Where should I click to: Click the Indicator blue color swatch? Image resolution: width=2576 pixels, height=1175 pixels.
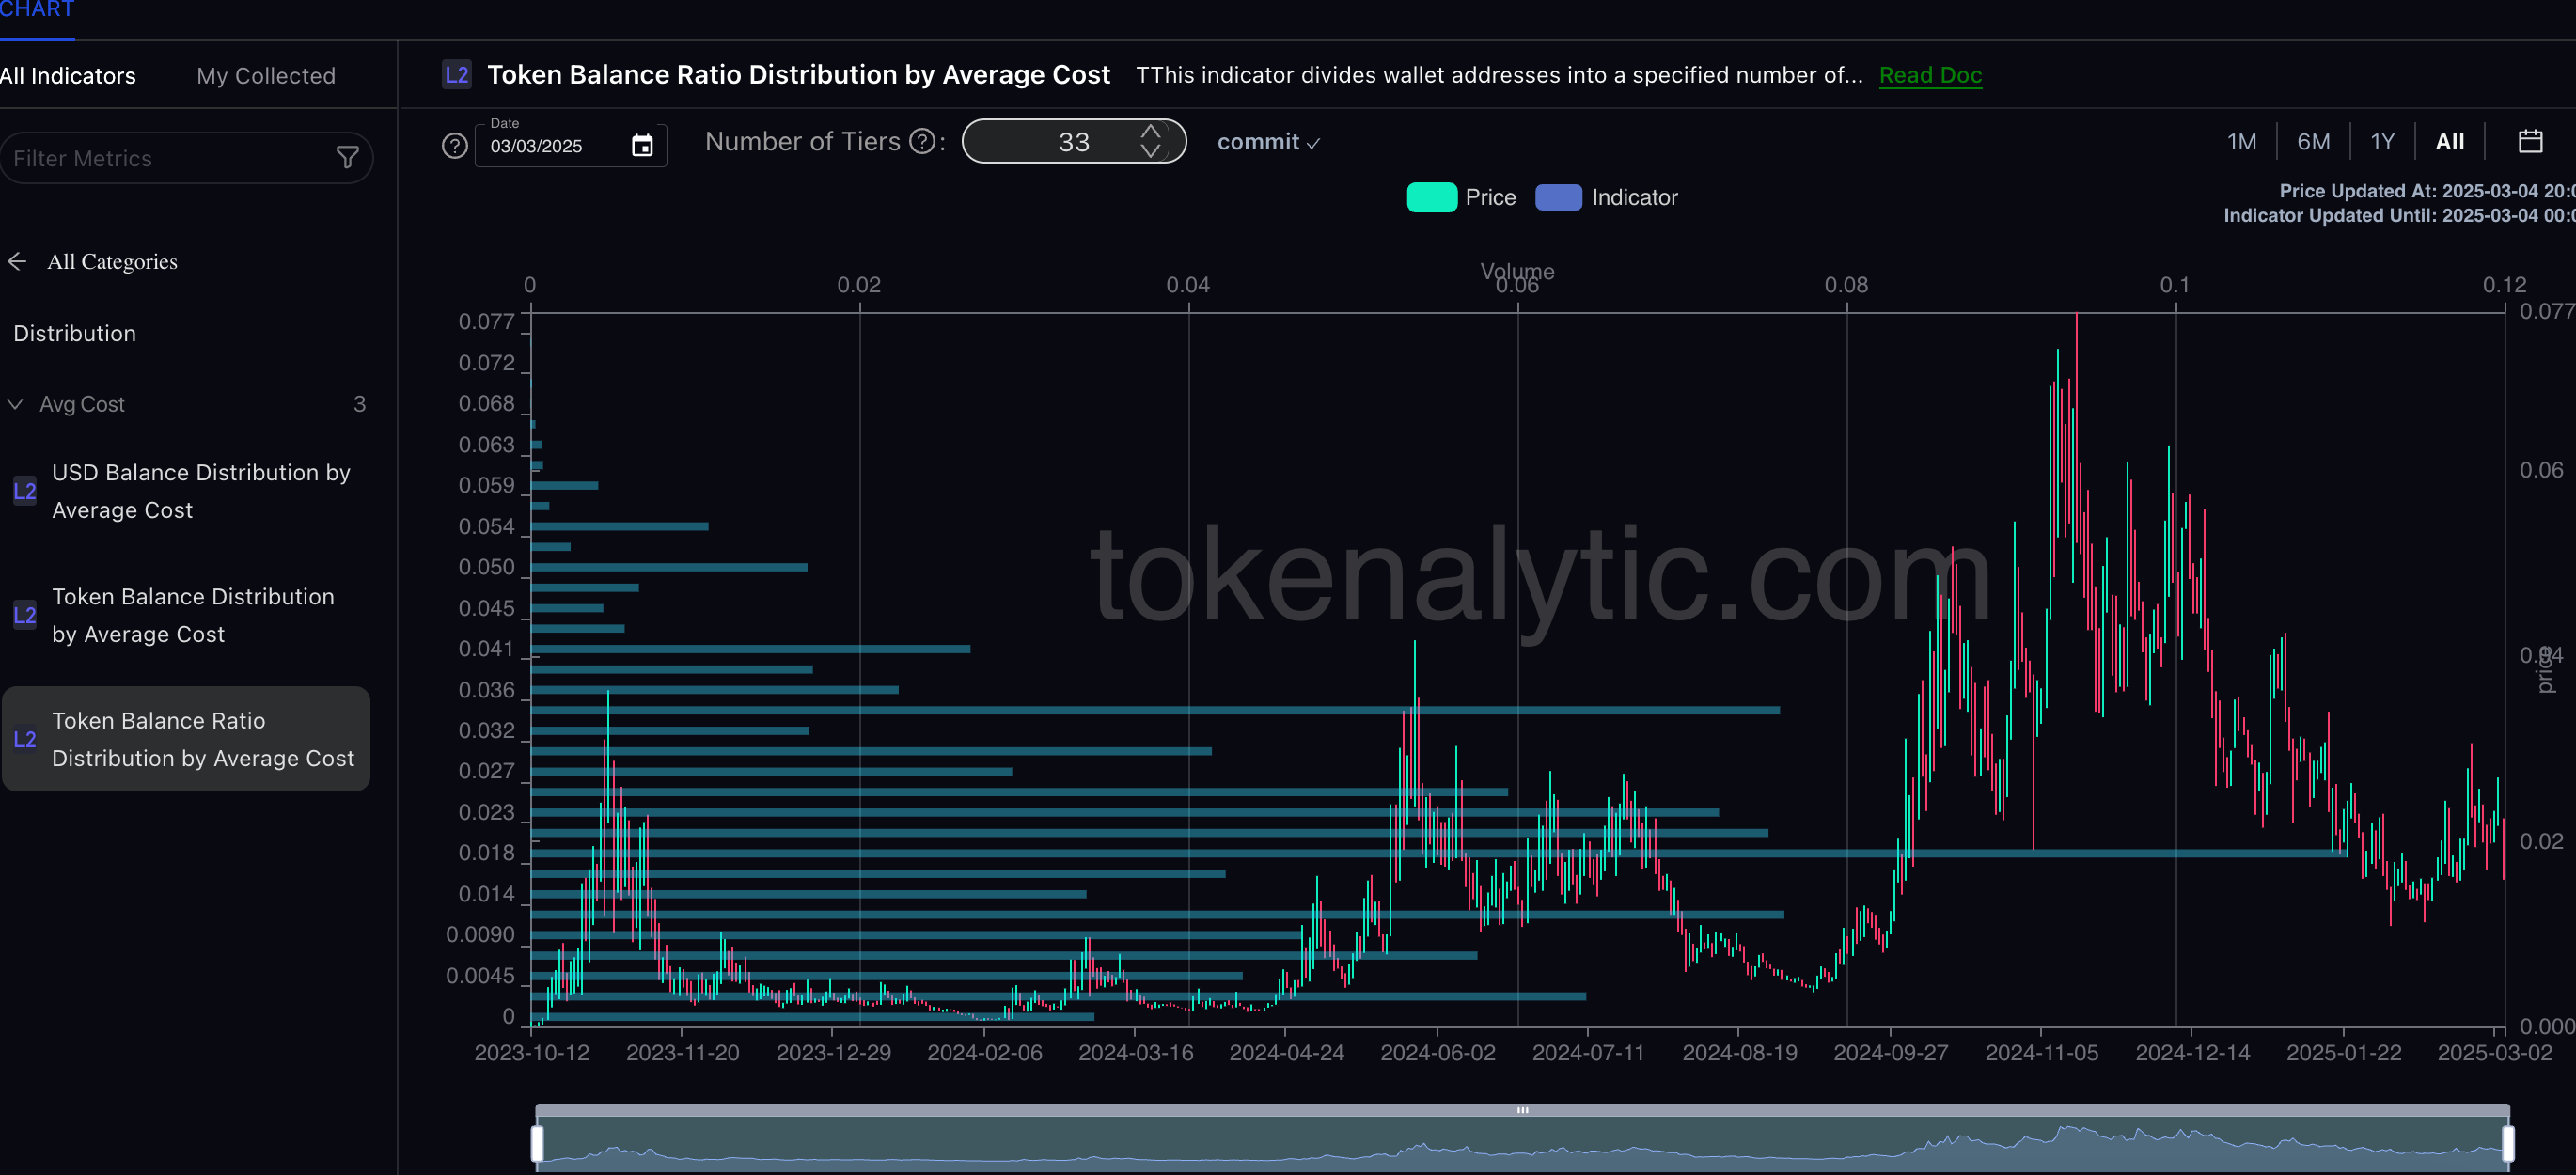[1558, 197]
